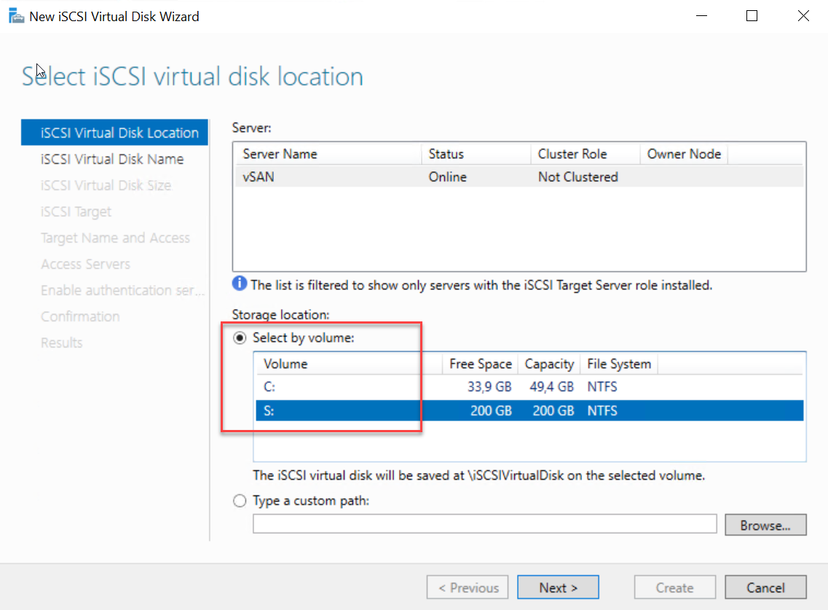Open the iSCSI Target step
Screen dimensions: 828x610
coord(76,212)
